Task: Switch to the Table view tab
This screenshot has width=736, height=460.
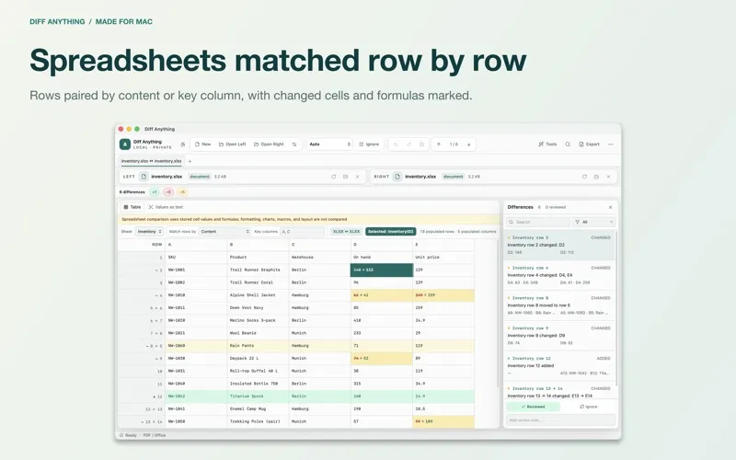Action: coord(132,207)
